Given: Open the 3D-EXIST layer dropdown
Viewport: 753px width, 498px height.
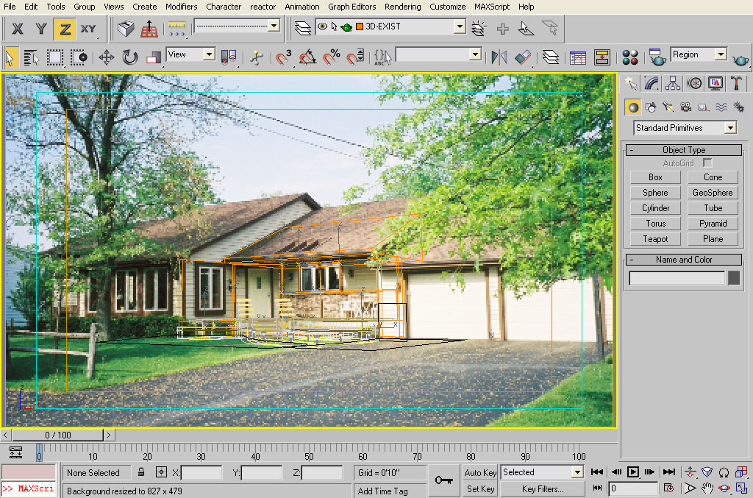Looking at the screenshot, I should click(x=460, y=27).
